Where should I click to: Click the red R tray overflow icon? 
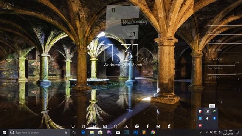(200, 125)
